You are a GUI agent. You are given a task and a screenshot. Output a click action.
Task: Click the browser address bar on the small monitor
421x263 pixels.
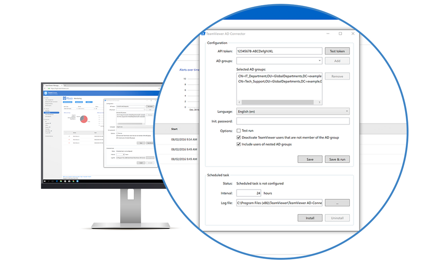102,88
